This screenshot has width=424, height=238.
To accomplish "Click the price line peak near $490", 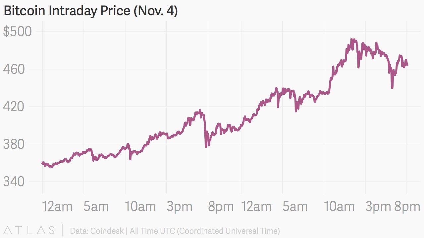I will [352, 40].
